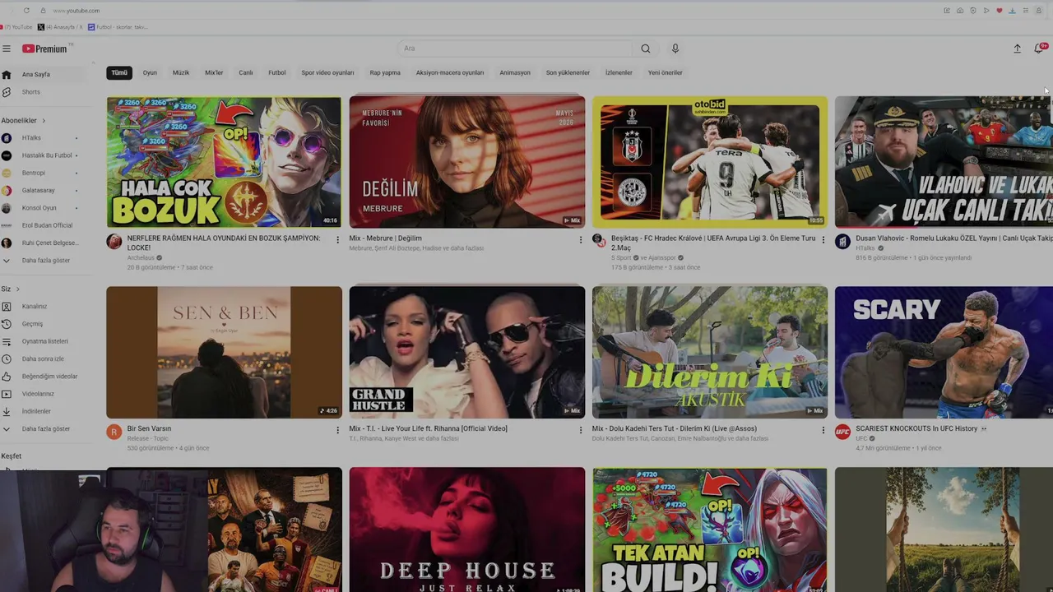This screenshot has height=592, width=1053.
Task: Open the SCARIEST KNOCKOUTS UFC thumbnail
Action: click(x=944, y=352)
